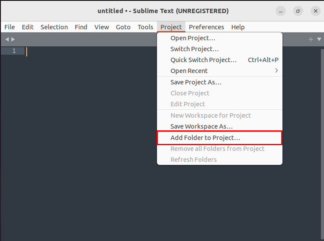Click the next tab right arrow icon
Screen dimensions: 324x241
13,39
